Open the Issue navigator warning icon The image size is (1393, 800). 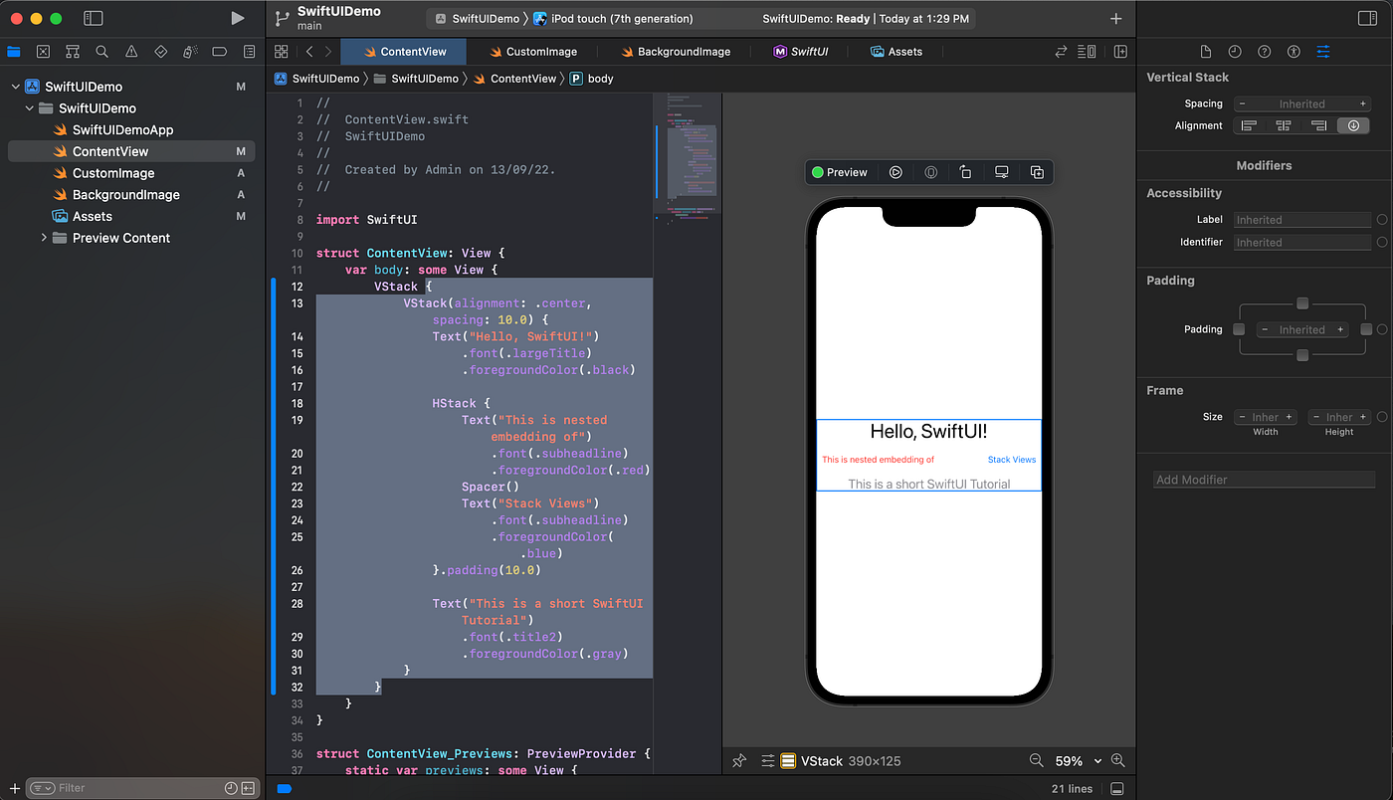click(131, 51)
